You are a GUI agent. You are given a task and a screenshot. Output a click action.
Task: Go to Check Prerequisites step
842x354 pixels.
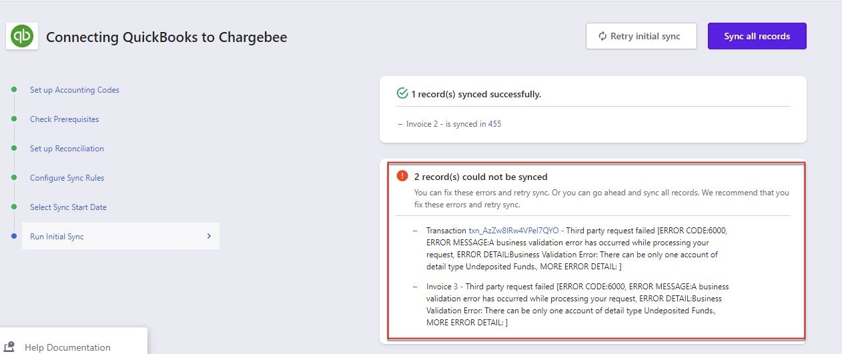[64, 119]
